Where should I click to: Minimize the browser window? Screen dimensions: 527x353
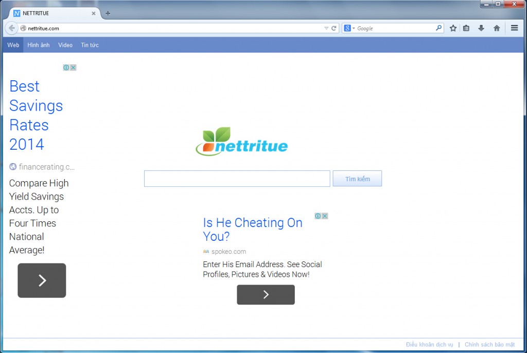[486, 4]
